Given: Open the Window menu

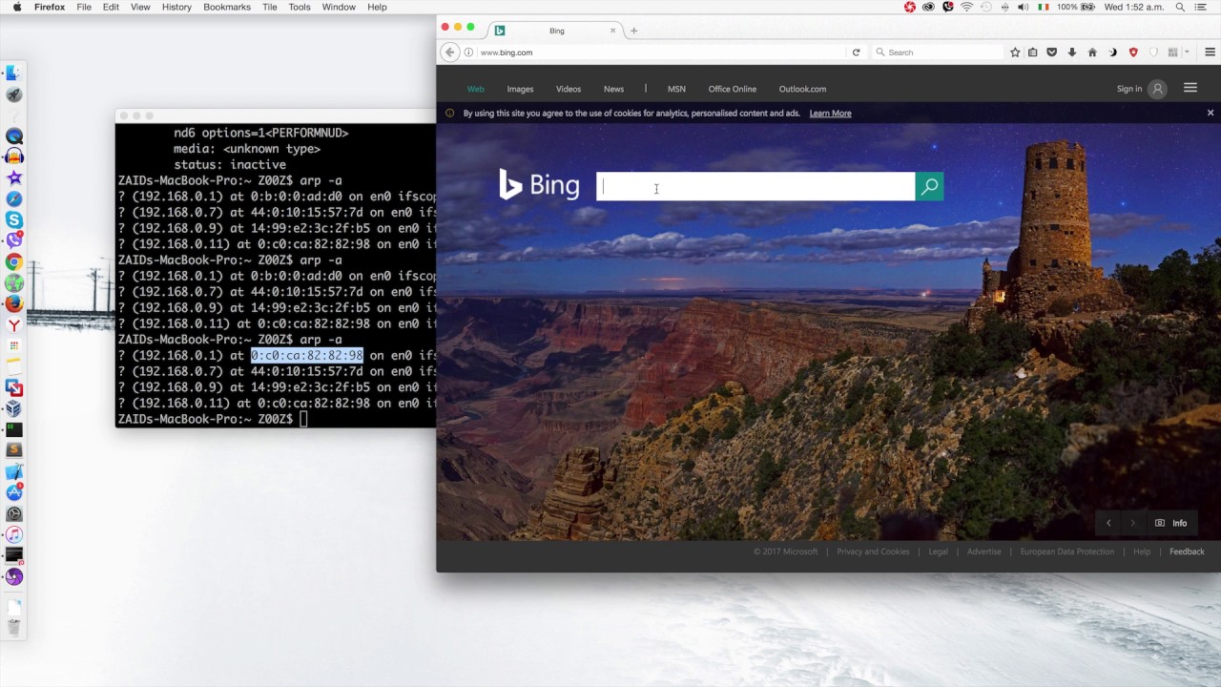Looking at the screenshot, I should 339,7.
